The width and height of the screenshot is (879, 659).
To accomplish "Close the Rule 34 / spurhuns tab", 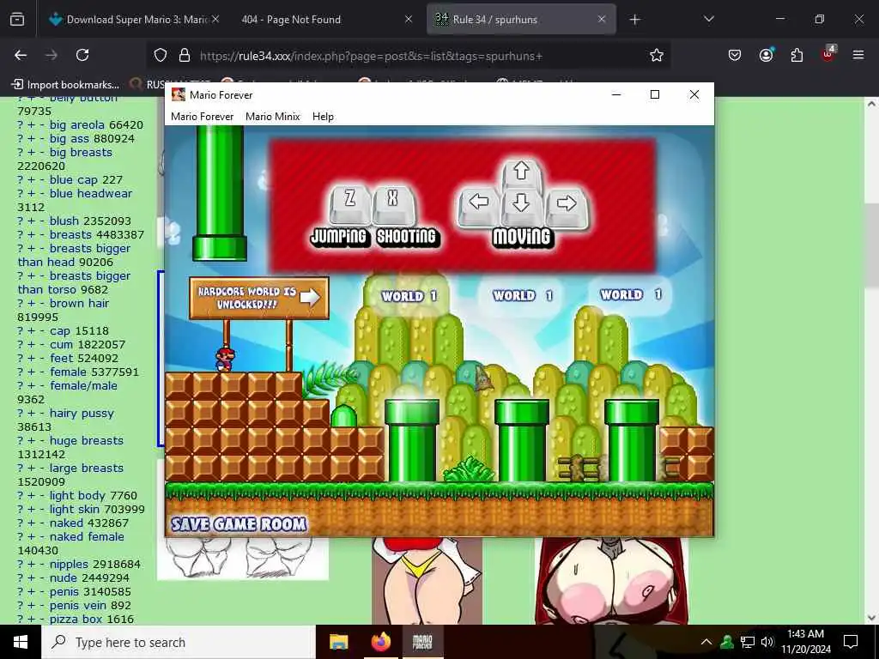I will tap(602, 19).
